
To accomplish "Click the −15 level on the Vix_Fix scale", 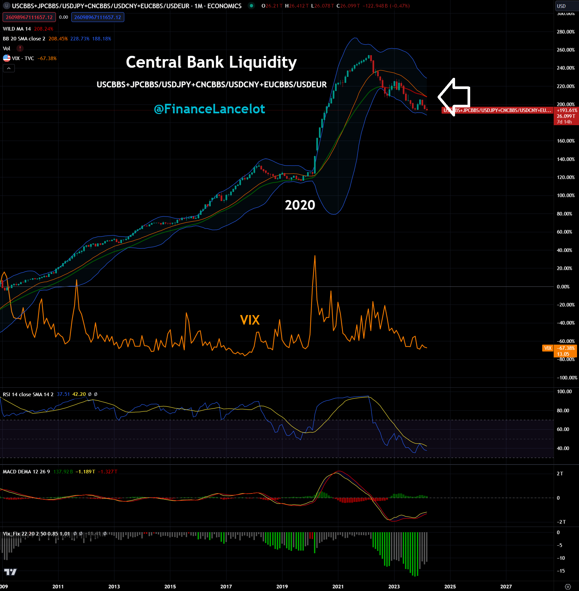I will tap(561, 571).
